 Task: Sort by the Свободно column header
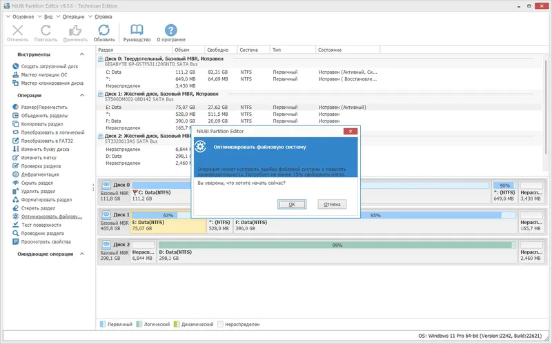point(221,50)
